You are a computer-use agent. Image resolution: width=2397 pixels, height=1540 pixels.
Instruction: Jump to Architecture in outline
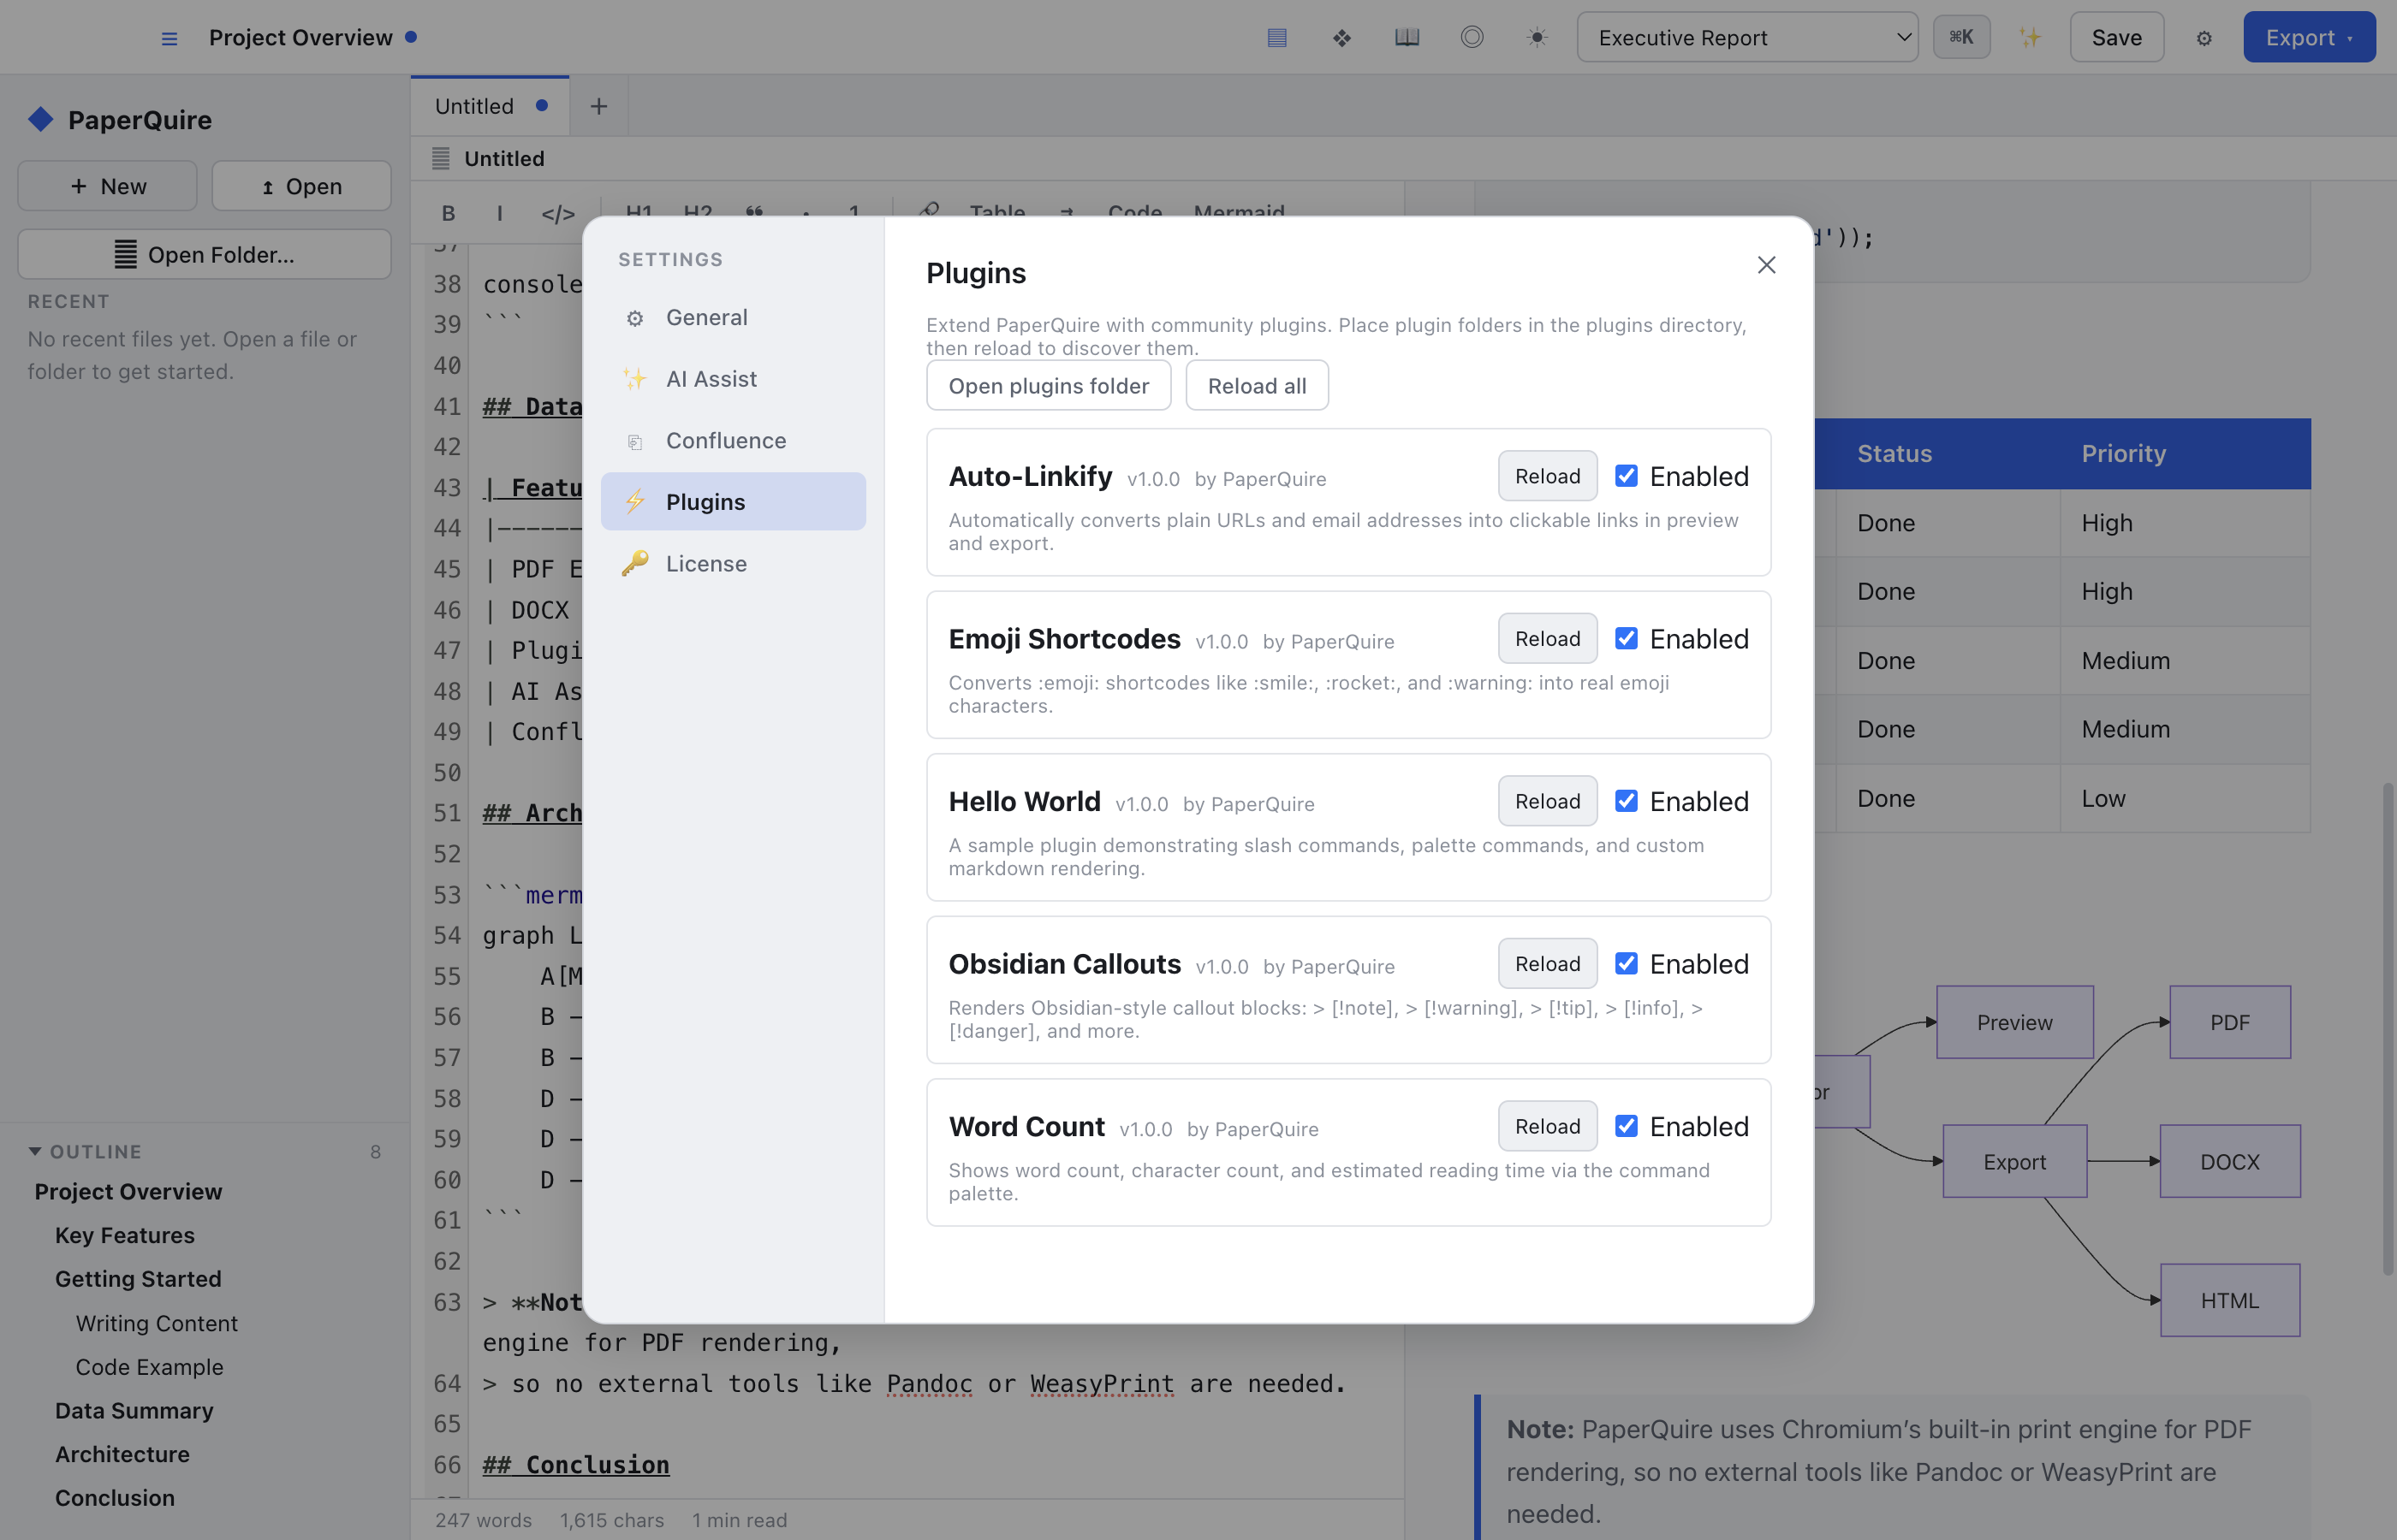(x=122, y=1454)
